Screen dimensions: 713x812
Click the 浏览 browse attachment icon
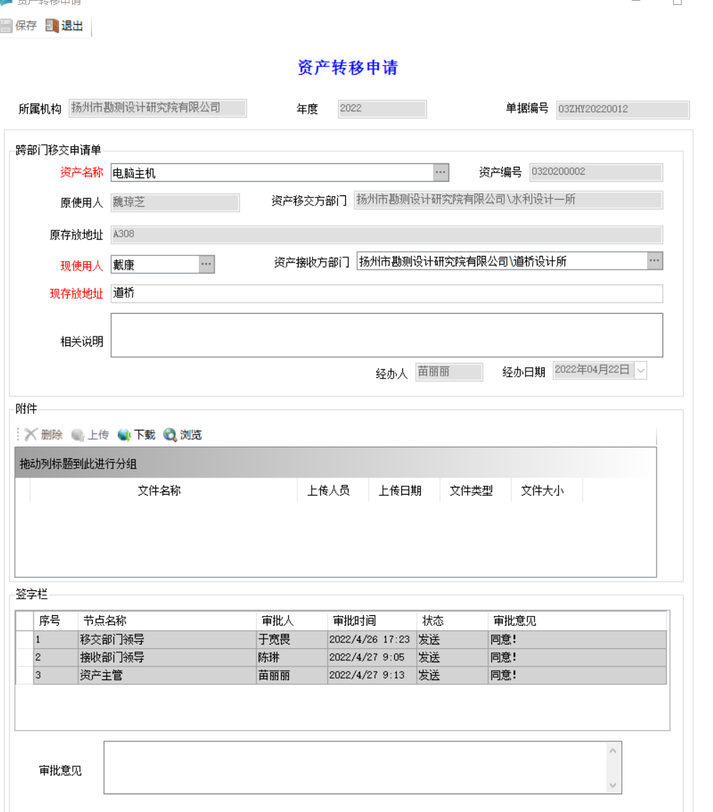(170, 435)
